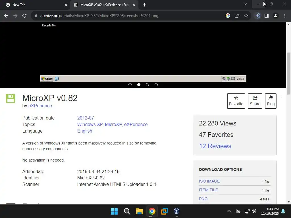Click the green floppy software icon
Image resolution: width=291 pixels, height=218 pixels.
[x=11, y=98]
